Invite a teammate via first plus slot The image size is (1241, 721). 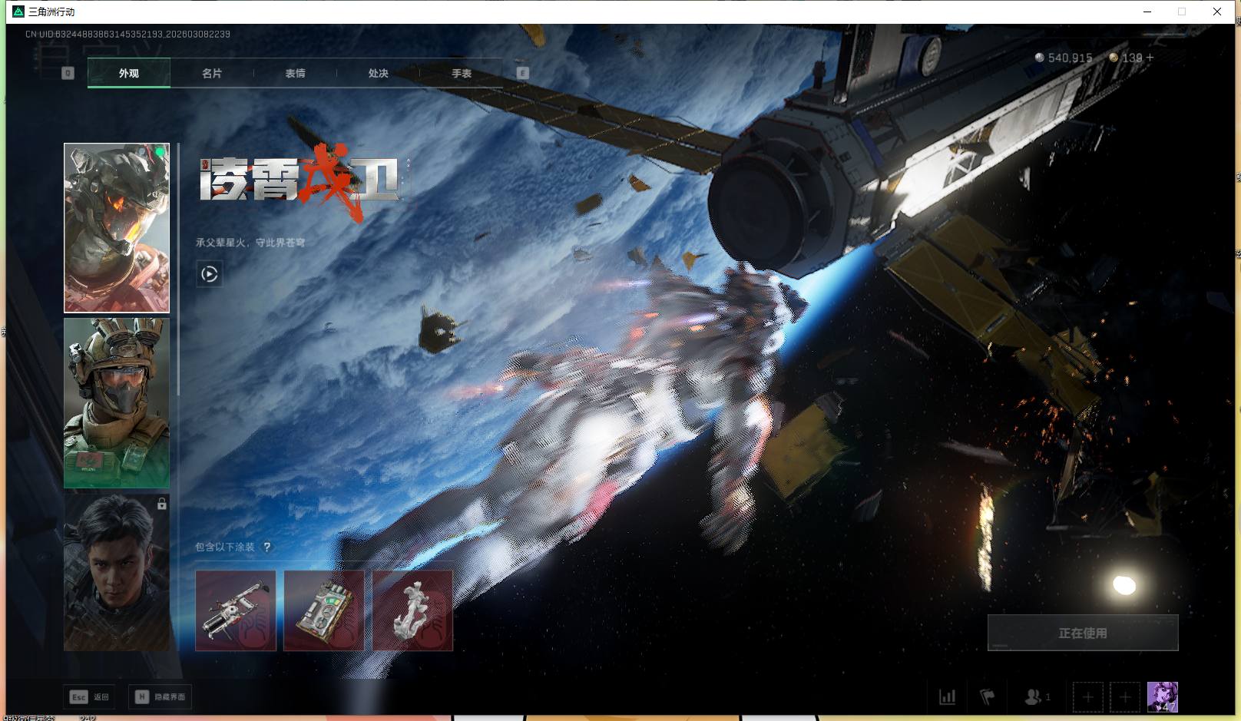click(1087, 697)
